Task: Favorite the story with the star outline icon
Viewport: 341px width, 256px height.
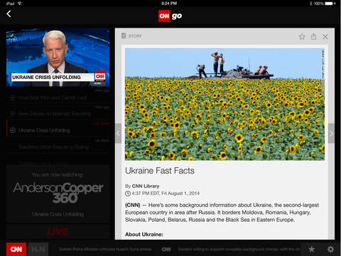Action: (x=302, y=37)
